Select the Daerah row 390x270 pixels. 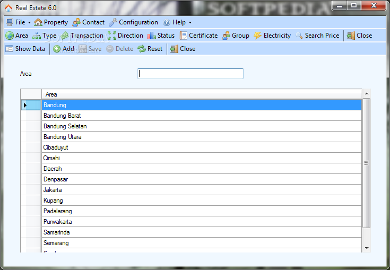tap(202, 169)
